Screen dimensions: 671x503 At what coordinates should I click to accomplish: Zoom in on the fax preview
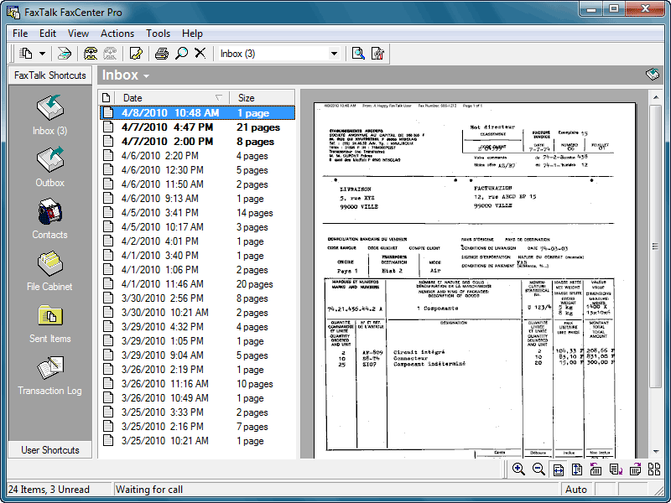tap(518, 469)
